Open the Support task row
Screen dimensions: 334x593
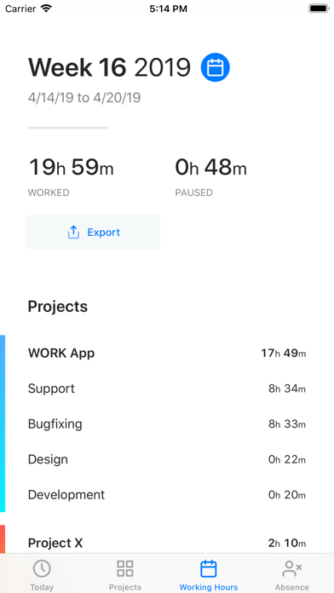tap(167, 389)
